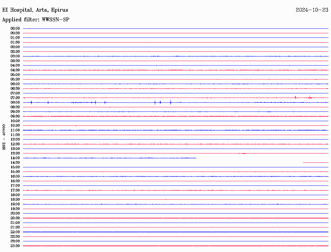Select the 09:00 time label

pyautogui.click(x=15, y=112)
